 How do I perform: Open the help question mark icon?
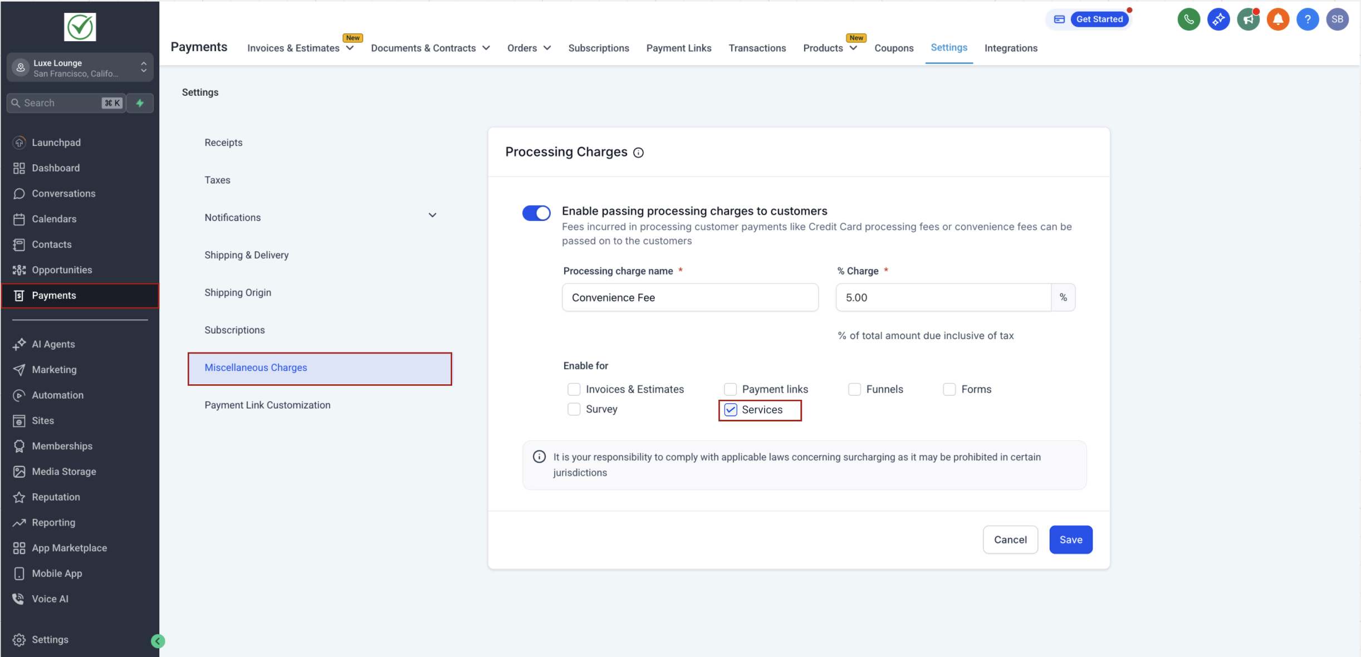[1307, 19]
